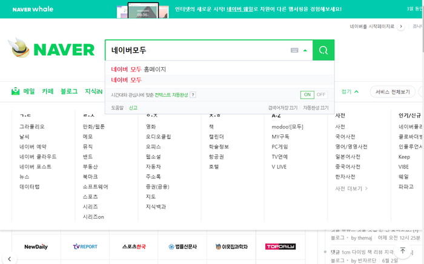
Task: Open 지식백과 service
Action: click(156, 206)
